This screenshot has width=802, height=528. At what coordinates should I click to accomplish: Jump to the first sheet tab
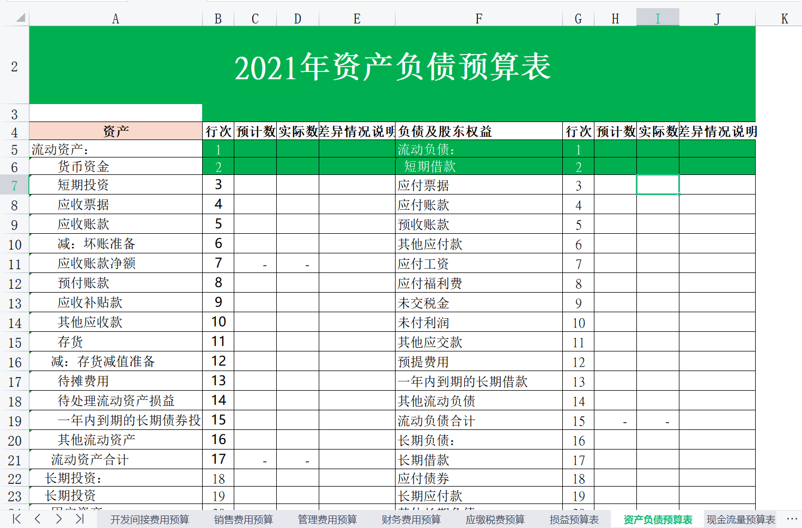17,519
